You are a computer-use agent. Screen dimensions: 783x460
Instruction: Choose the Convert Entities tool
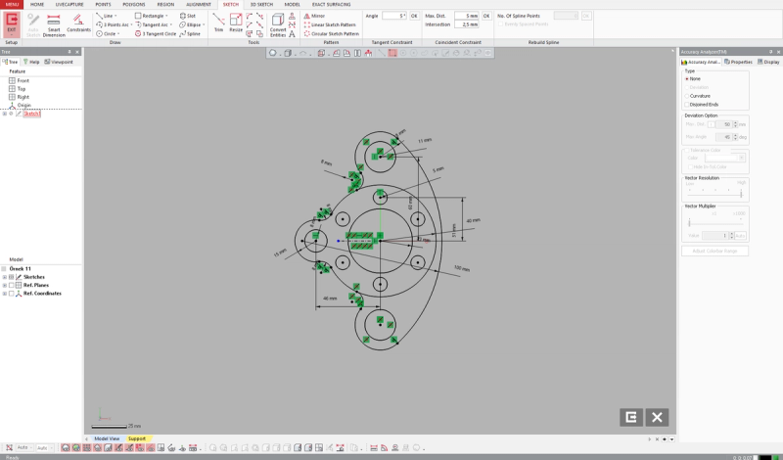coord(278,25)
